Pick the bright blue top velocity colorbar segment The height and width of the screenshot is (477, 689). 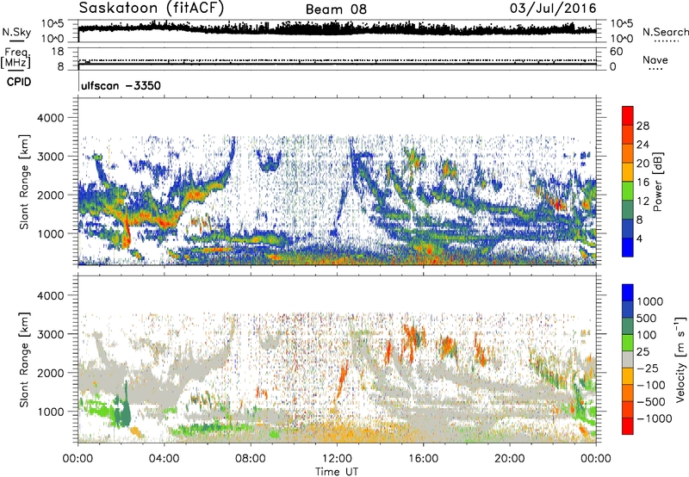point(628,293)
